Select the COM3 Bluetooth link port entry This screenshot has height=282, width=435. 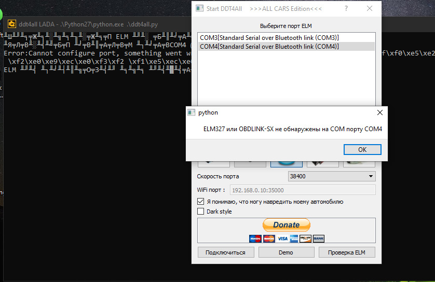[269, 38]
